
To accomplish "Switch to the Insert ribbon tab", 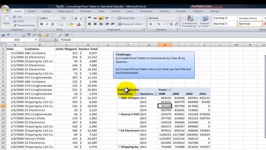I will point(32,11).
